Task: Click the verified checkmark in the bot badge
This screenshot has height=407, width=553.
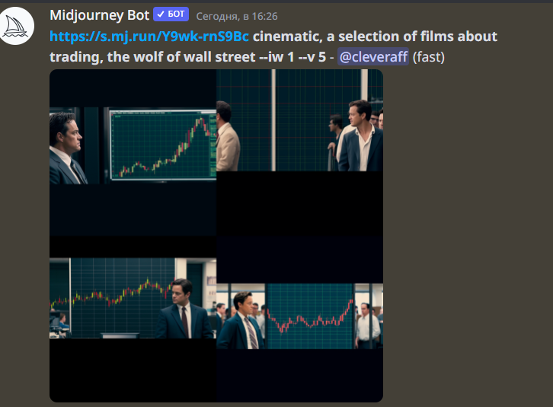Action: (161, 14)
